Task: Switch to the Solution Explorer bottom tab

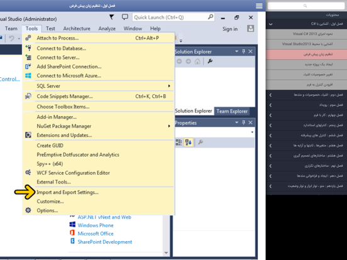Action: 194,111
